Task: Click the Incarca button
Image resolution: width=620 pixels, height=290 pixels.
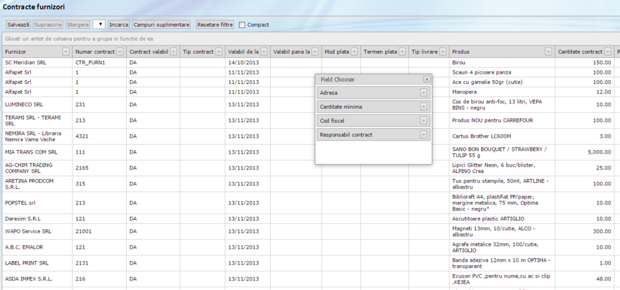Action: click(118, 25)
